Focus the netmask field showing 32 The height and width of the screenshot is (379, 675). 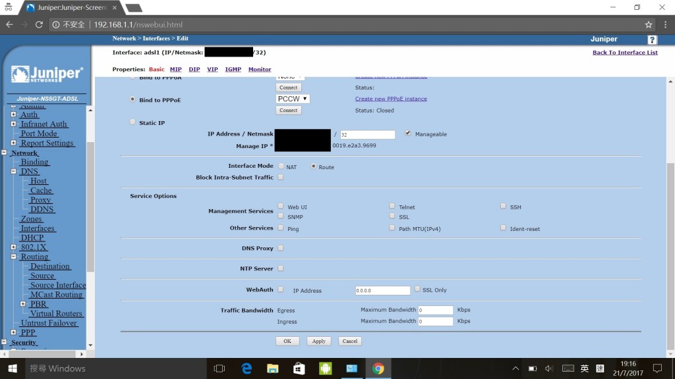point(367,134)
